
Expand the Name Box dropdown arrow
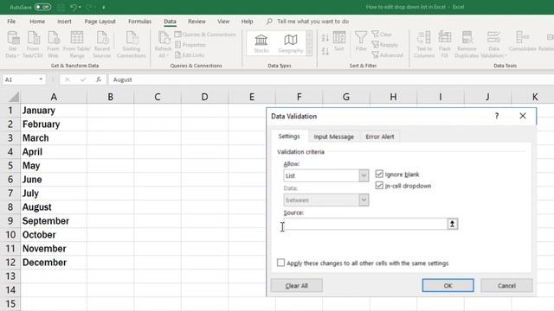tap(41, 79)
